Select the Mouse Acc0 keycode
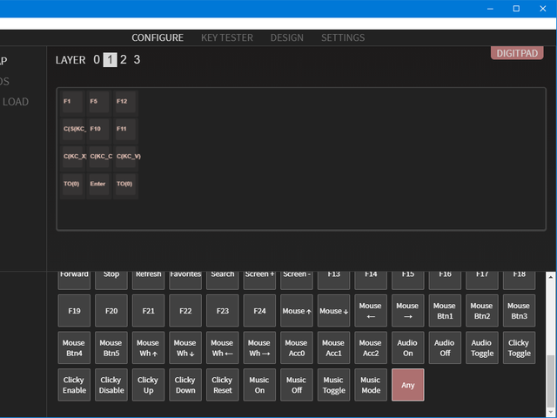 [296, 347]
